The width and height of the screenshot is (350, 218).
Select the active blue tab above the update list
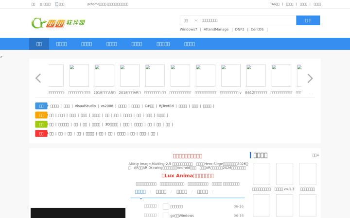[x=140, y=192]
